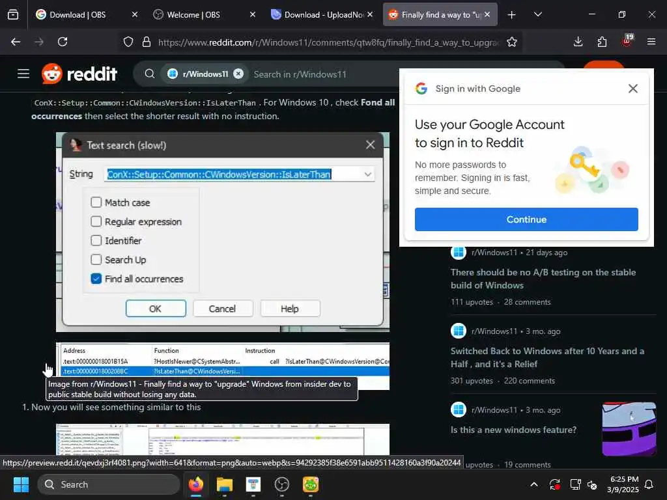Remove the r/Windows11 search filter chip
The height and width of the screenshot is (500, 667).
coord(238,74)
